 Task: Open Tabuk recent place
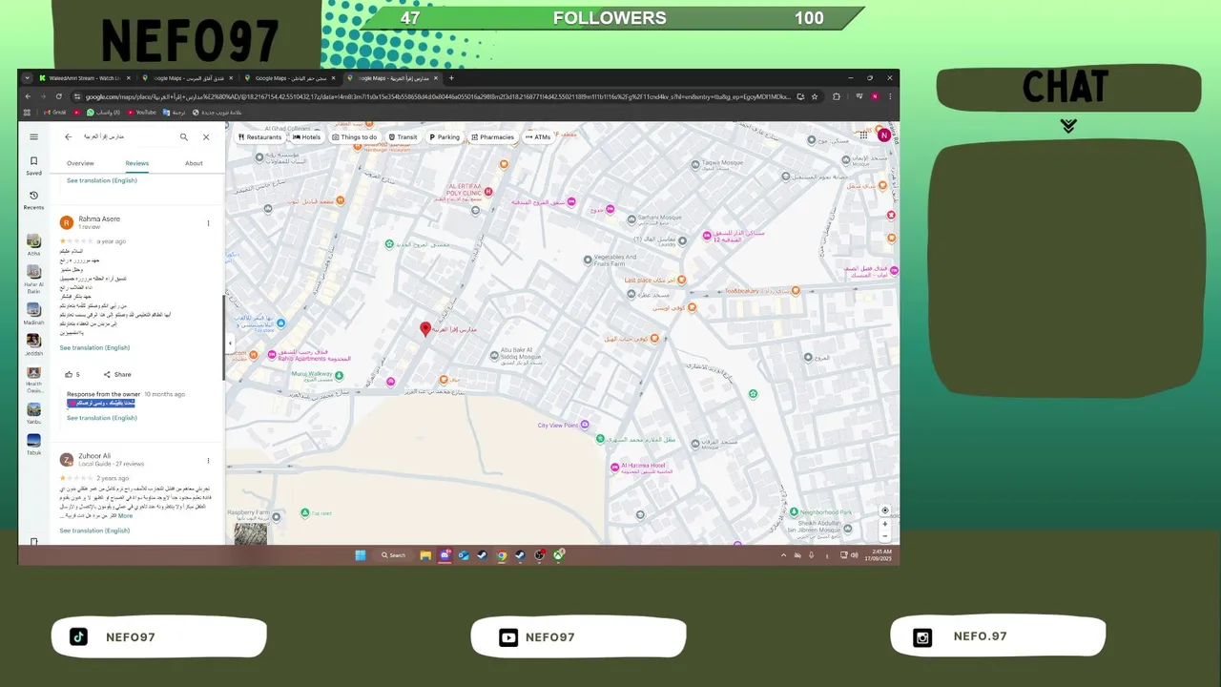33,445
